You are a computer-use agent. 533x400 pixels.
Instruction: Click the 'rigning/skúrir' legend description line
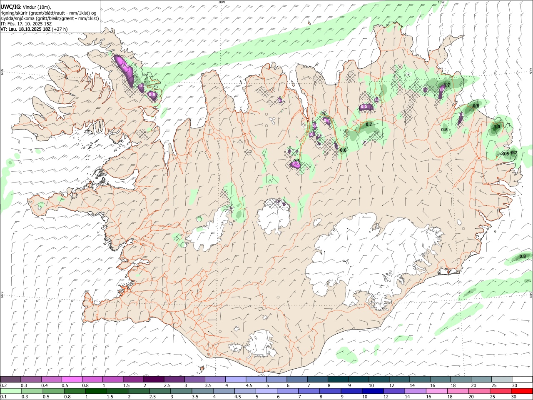point(48,13)
